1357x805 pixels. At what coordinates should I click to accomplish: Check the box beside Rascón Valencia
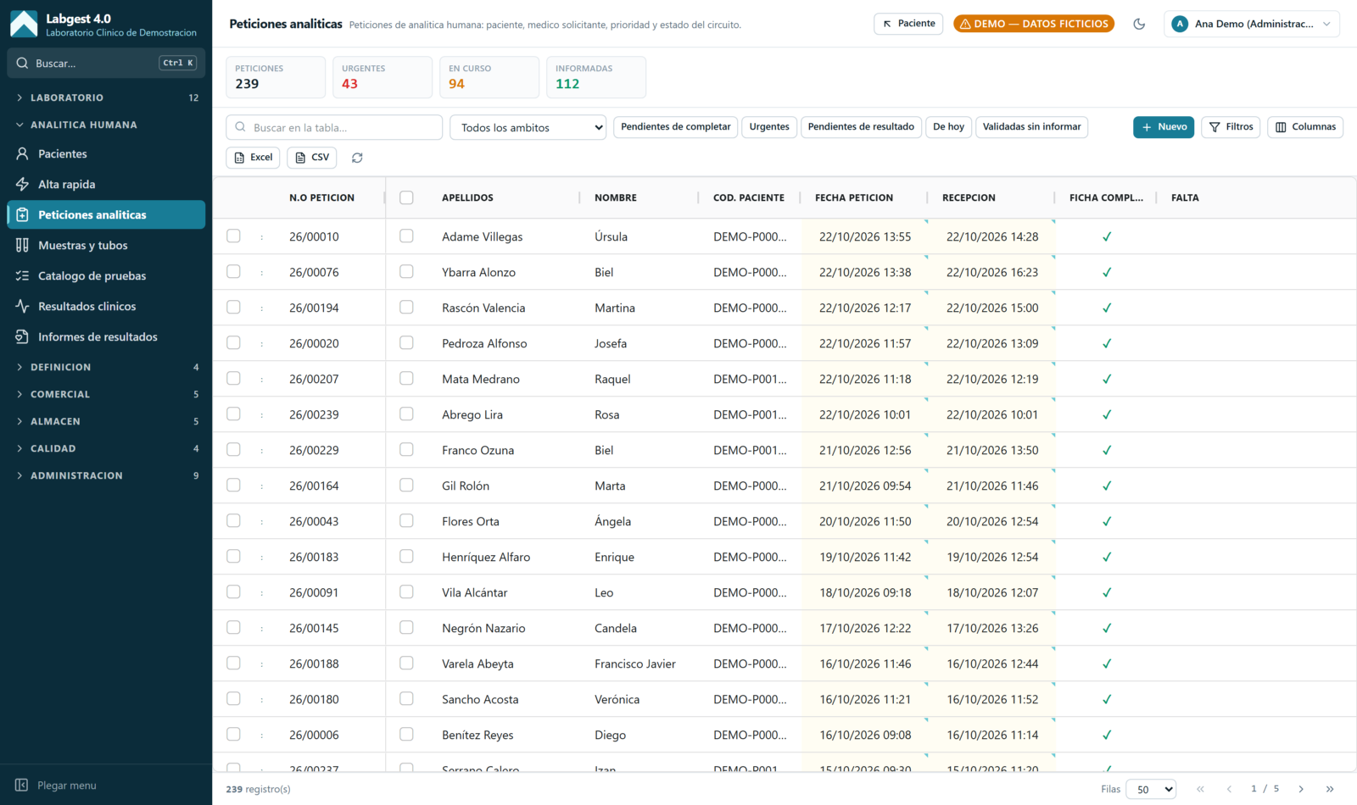(x=406, y=308)
